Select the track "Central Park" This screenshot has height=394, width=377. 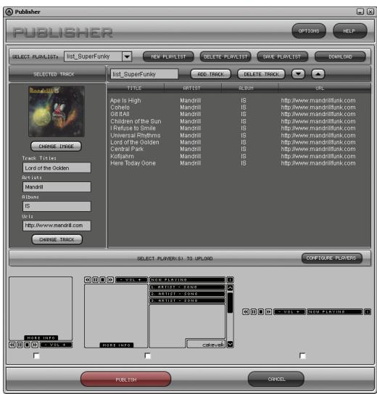(x=127, y=149)
